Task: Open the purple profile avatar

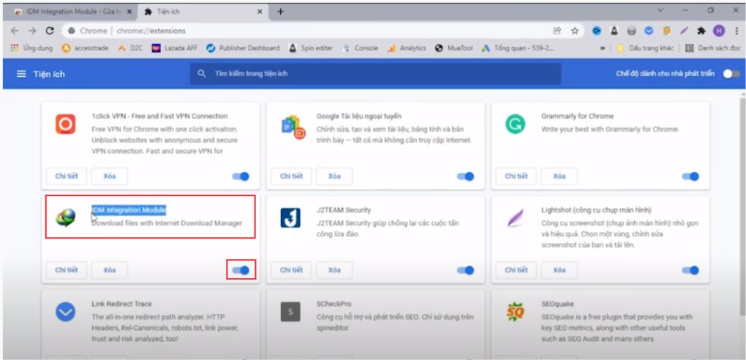Action: pyautogui.click(x=718, y=31)
